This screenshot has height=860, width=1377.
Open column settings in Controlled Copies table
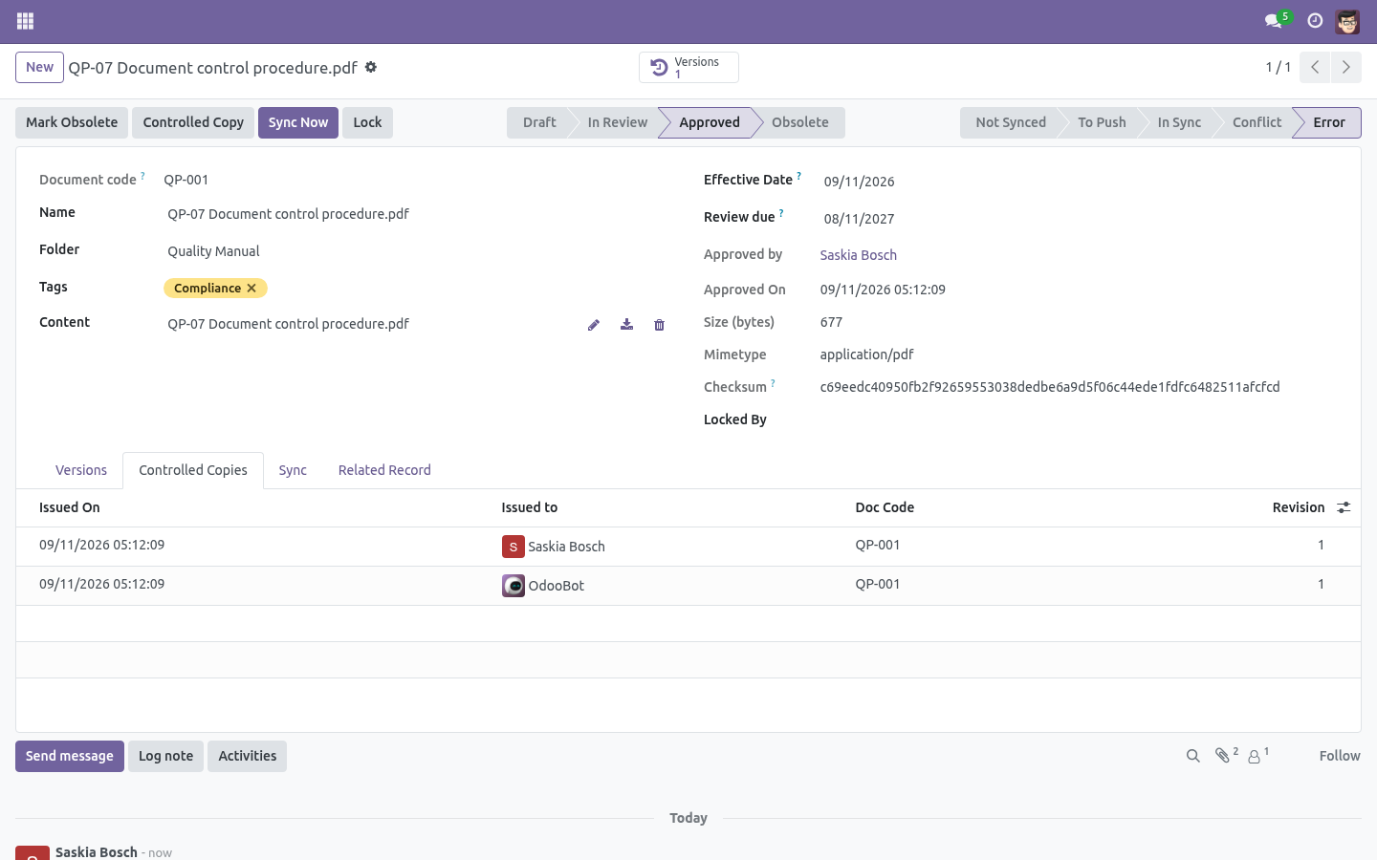[1344, 507]
